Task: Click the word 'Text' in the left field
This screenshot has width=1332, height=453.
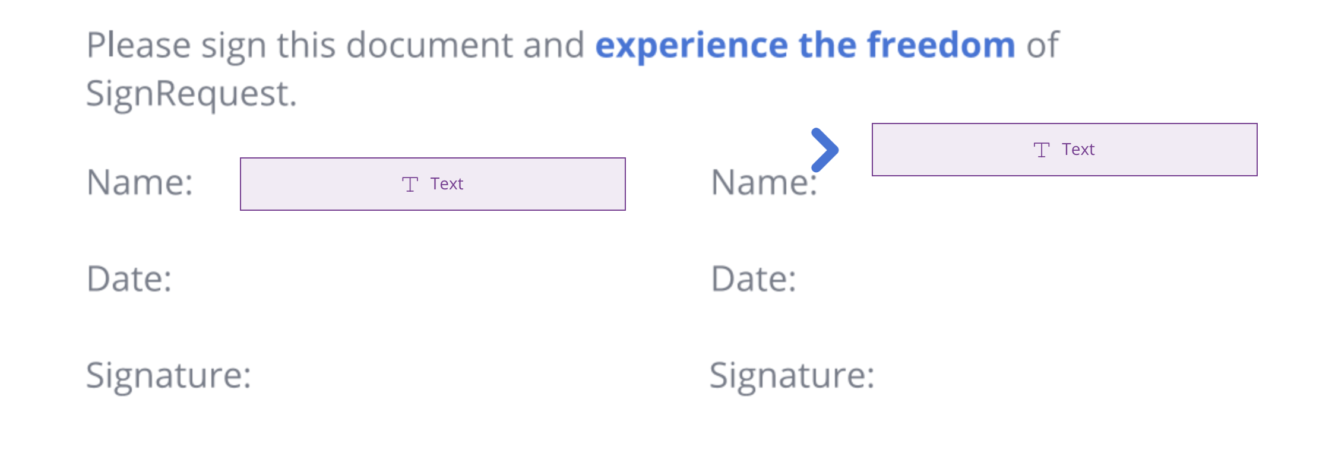Action: [447, 184]
